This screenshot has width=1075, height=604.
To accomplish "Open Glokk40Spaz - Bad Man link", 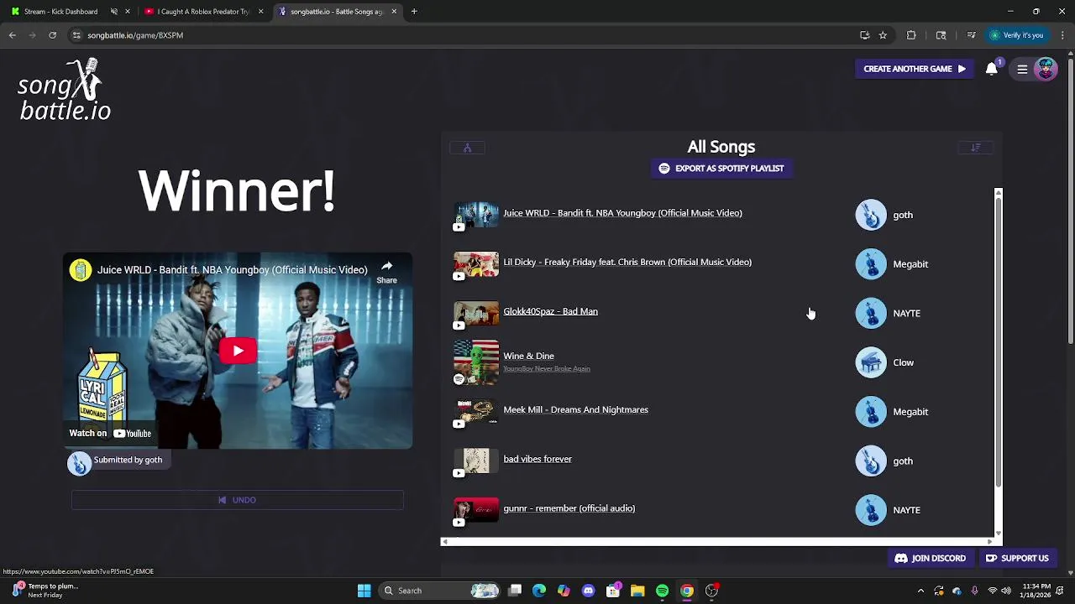I will click(x=550, y=311).
